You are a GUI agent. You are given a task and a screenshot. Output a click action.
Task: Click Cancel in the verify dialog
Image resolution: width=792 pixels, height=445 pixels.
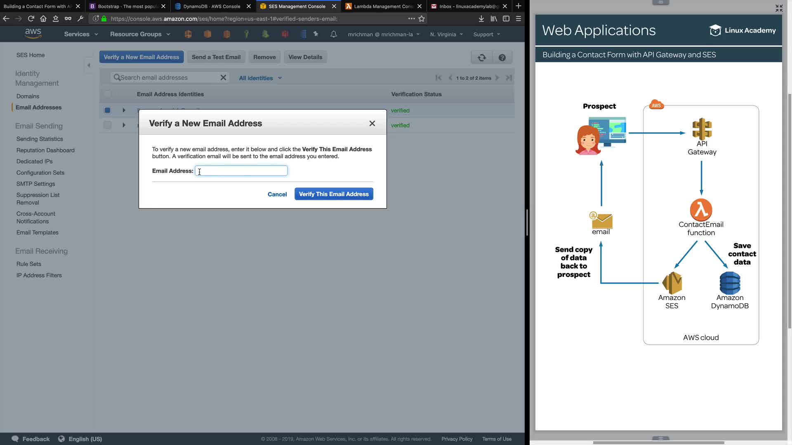coord(277,194)
